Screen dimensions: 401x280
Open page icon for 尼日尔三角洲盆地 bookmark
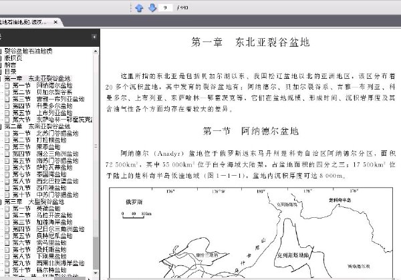(x=7, y=229)
